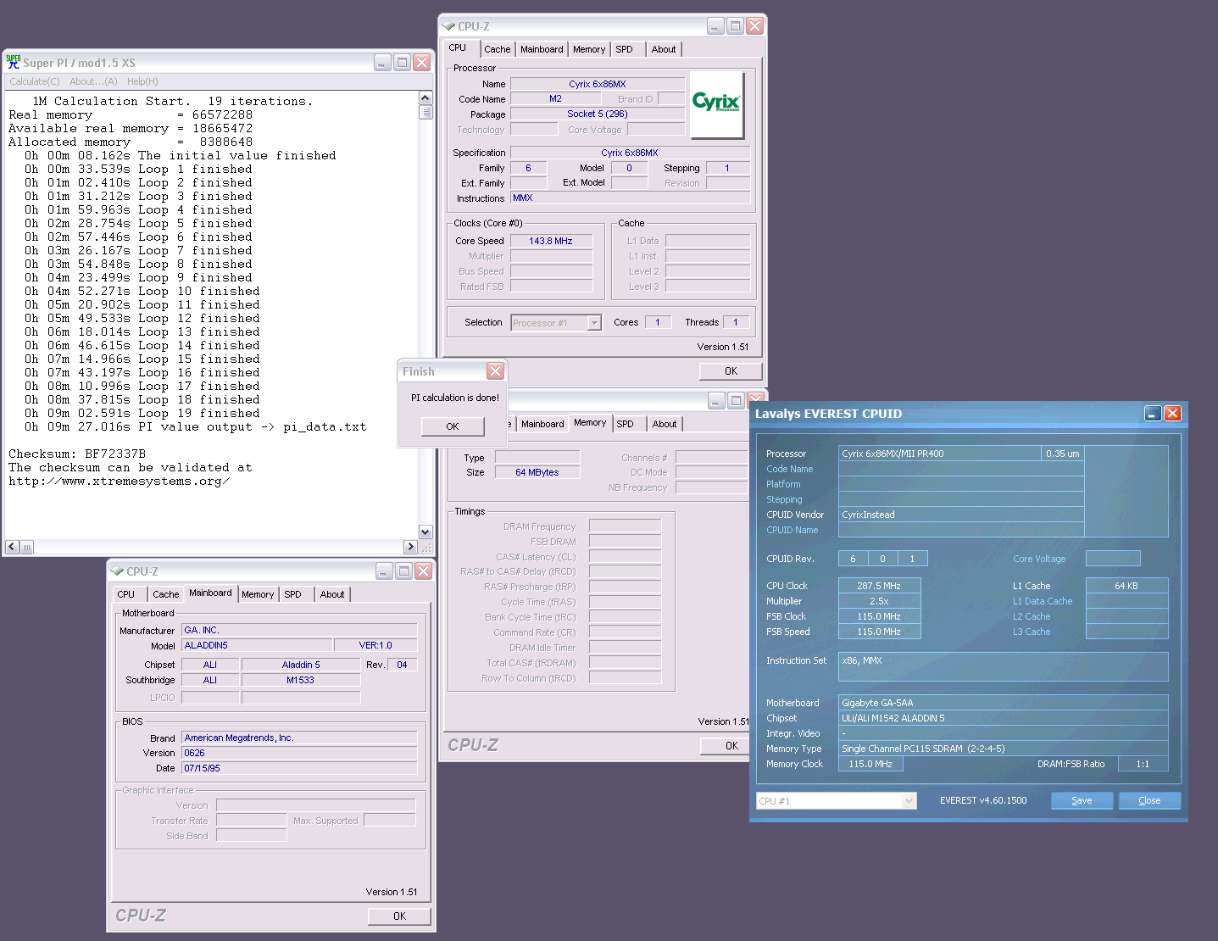Click OK in the top CPU-Z CPU window
Image resolution: width=1218 pixels, height=941 pixels.
(731, 371)
